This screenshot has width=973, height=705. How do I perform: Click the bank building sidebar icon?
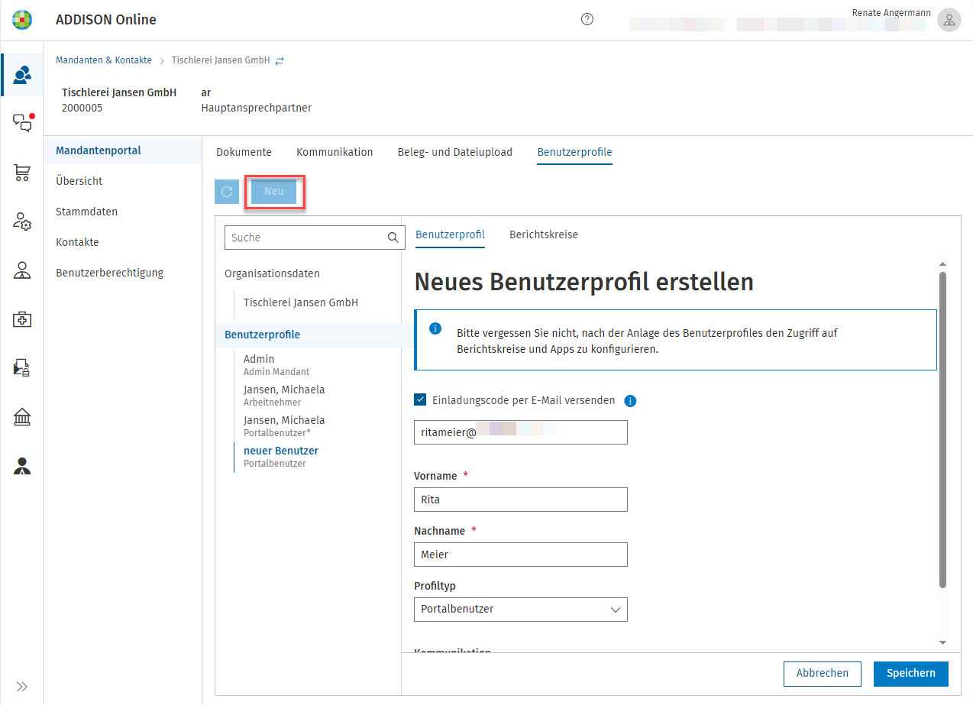coord(22,417)
